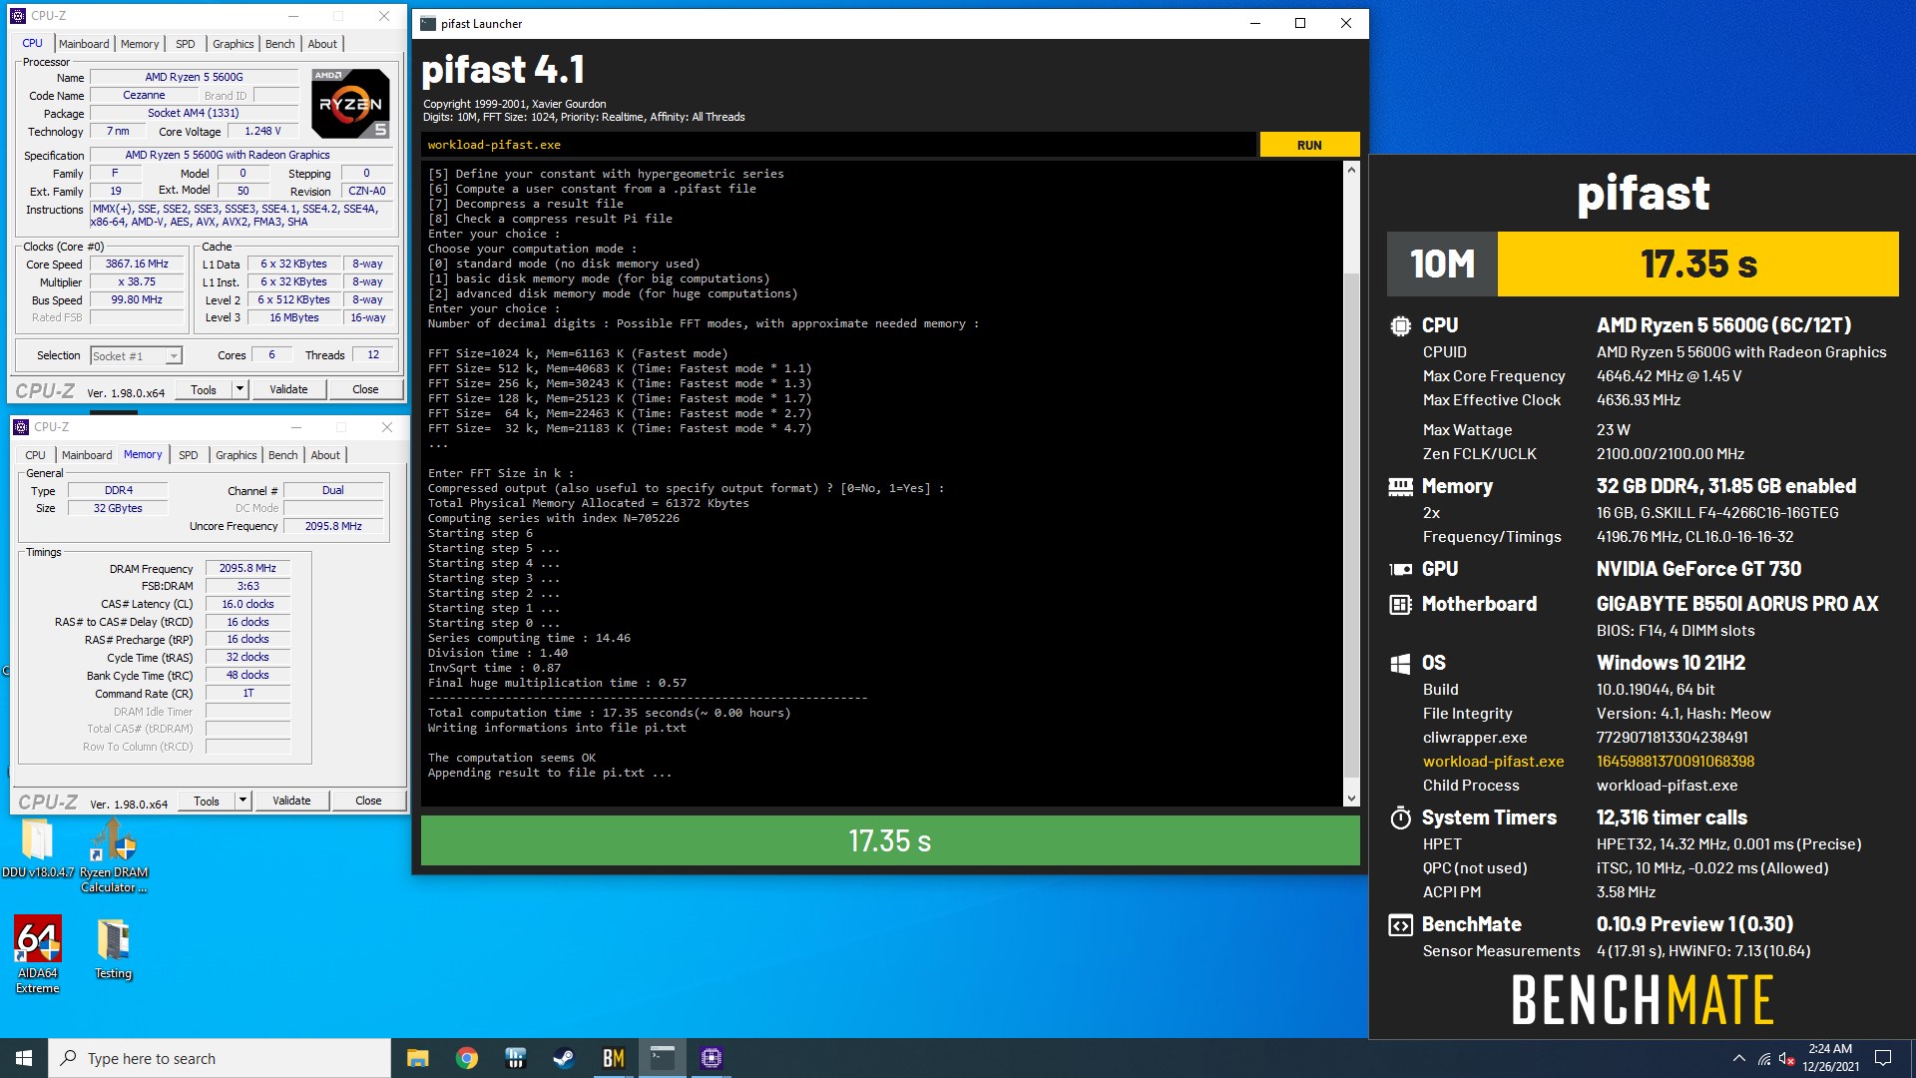Click the pifast console scrollbar up arrow
1916x1078 pixels.
1351,170
